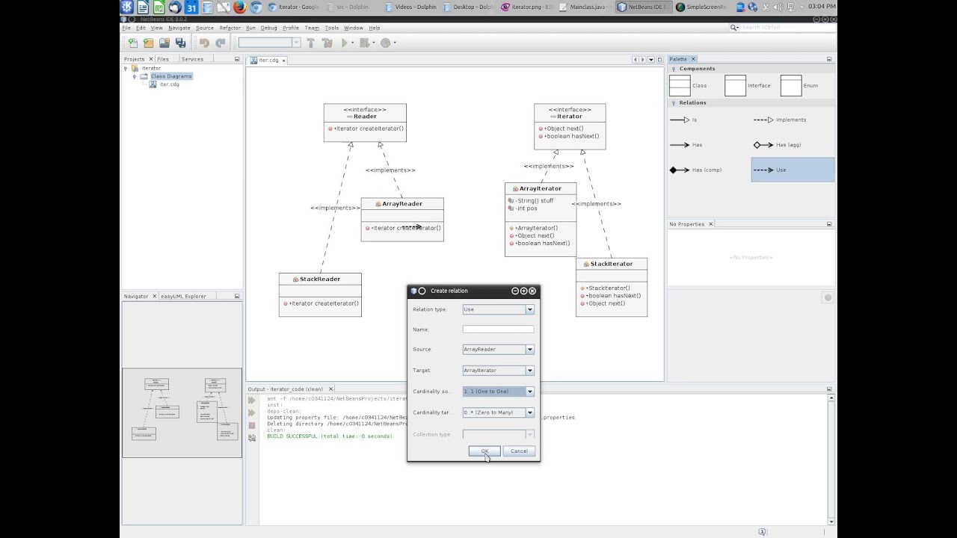The width and height of the screenshot is (957, 538).
Task: Click the Redo toolbar icon
Action: click(x=221, y=43)
